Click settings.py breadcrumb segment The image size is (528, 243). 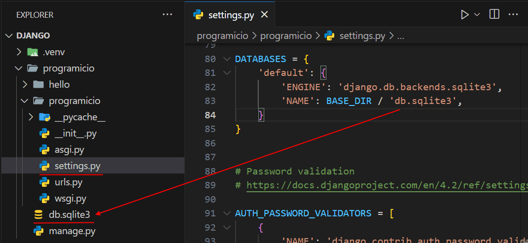(362, 36)
